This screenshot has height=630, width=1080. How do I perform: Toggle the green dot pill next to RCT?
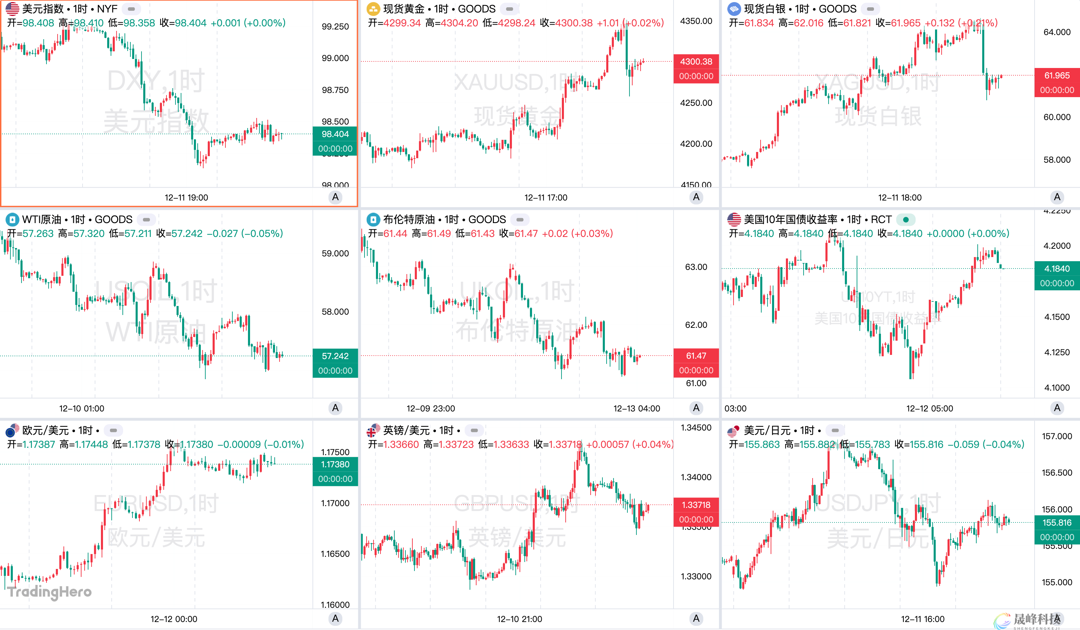click(906, 220)
